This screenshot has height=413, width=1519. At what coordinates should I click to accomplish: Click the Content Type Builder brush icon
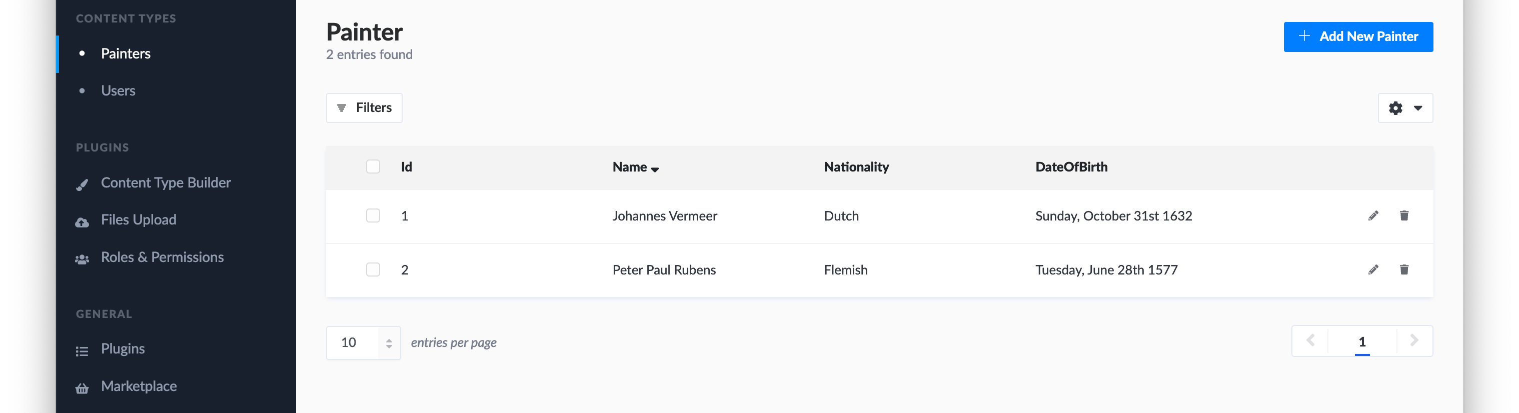tap(83, 184)
